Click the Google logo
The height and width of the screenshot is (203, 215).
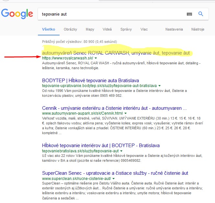(17, 14)
